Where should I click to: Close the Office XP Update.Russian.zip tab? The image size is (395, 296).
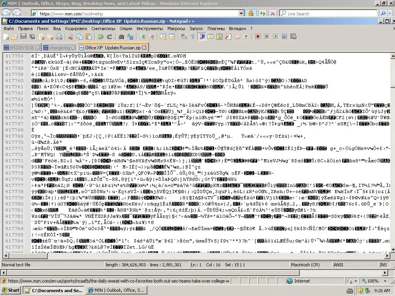pos(144,47)
